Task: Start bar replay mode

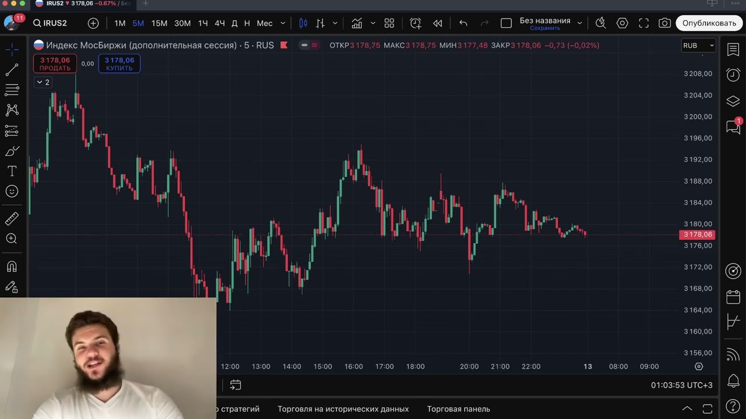Action: click(x=438, y=23)
